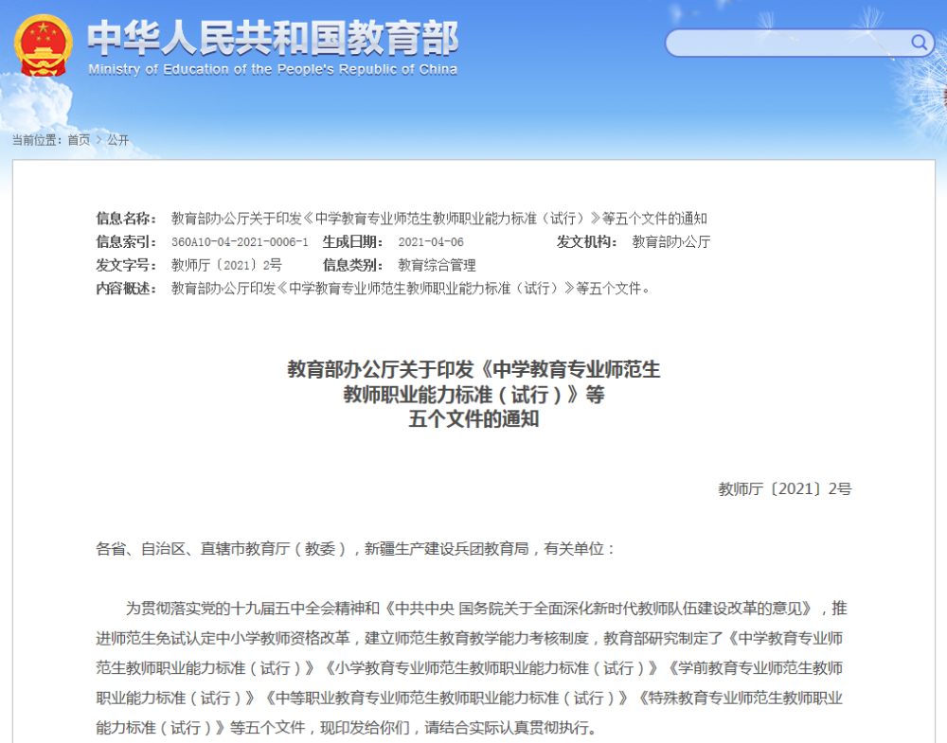Click the generation date 2021-04-06
Screen dimensions: 947x743
[x=431, y=242]
